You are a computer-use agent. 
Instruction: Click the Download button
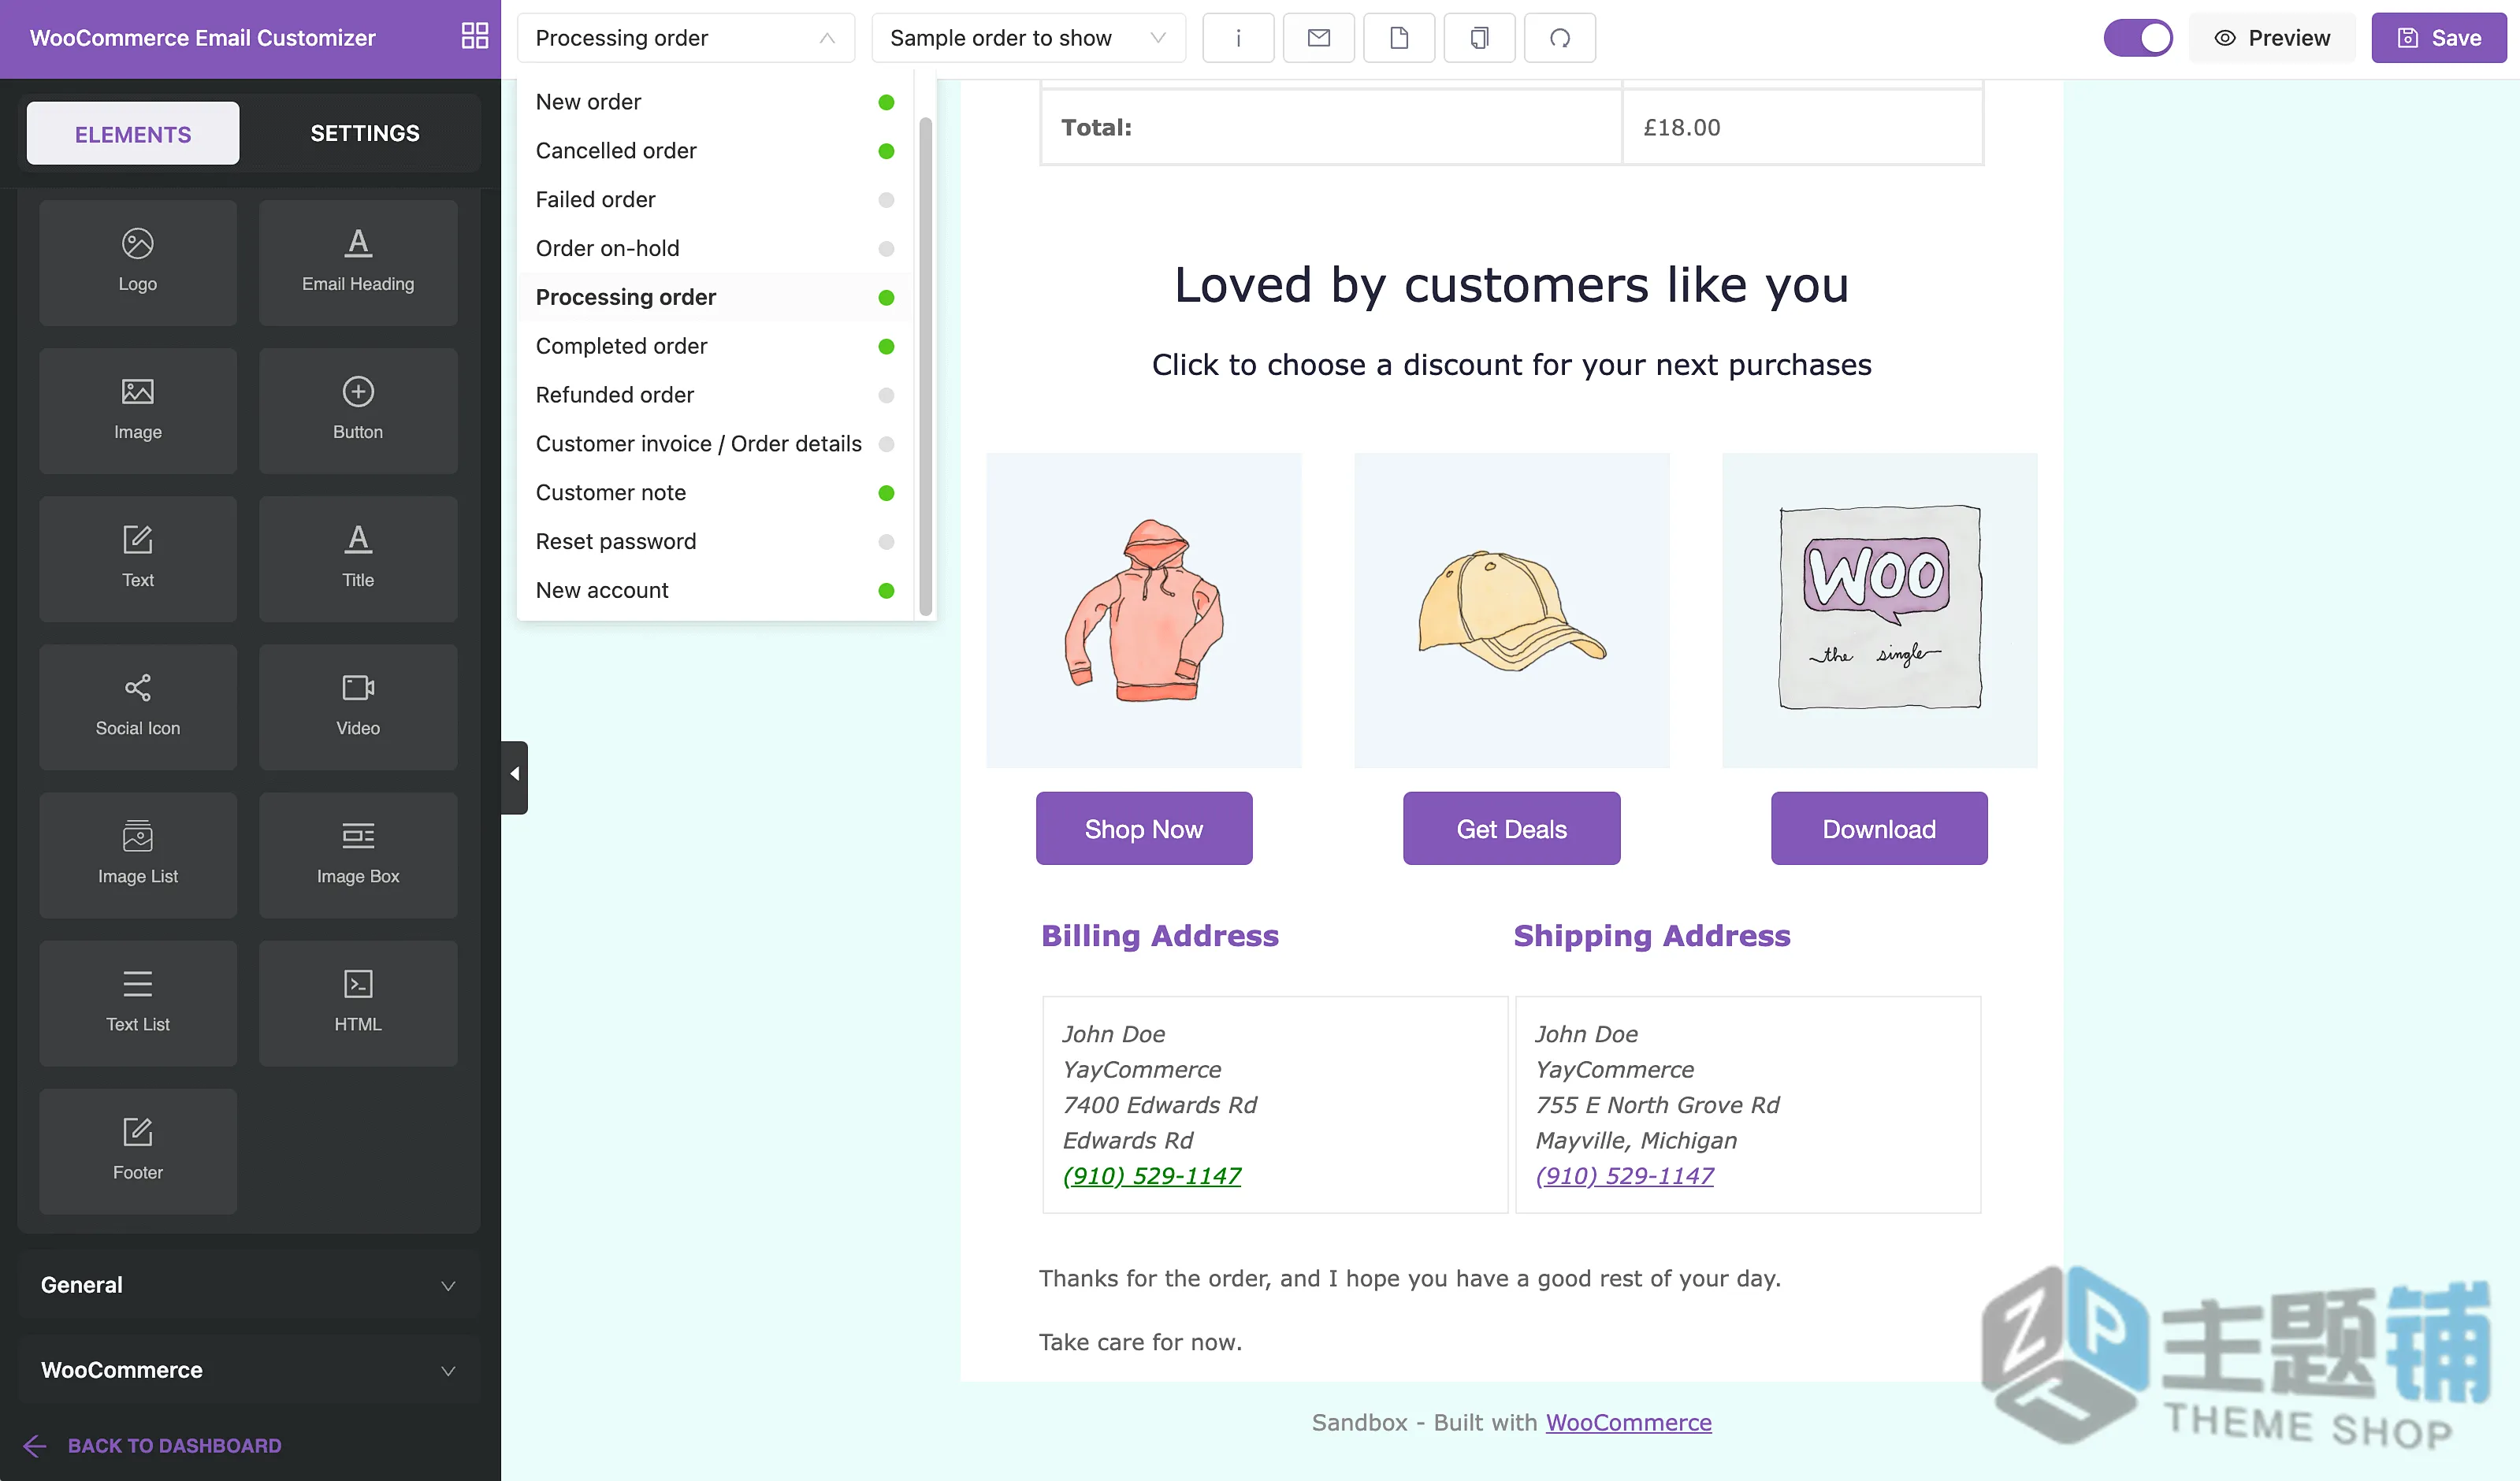[x=1879, y=828]
